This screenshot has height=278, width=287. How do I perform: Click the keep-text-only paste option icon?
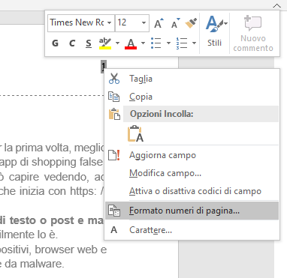[135, 134]
